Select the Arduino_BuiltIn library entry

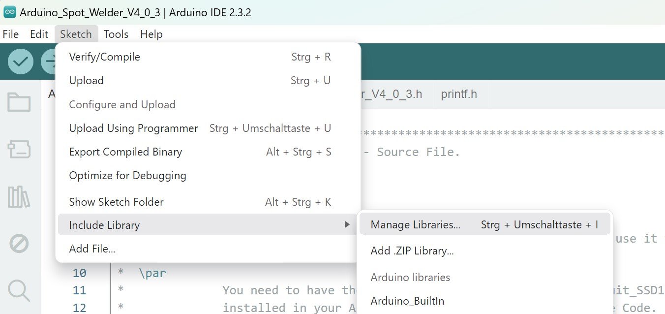(484, 301)
